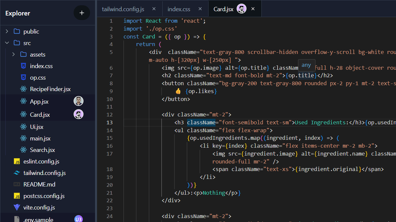Open eslint.config.js from the Explorer
This screenshot has width=396, height=222.
click(41, 161)
